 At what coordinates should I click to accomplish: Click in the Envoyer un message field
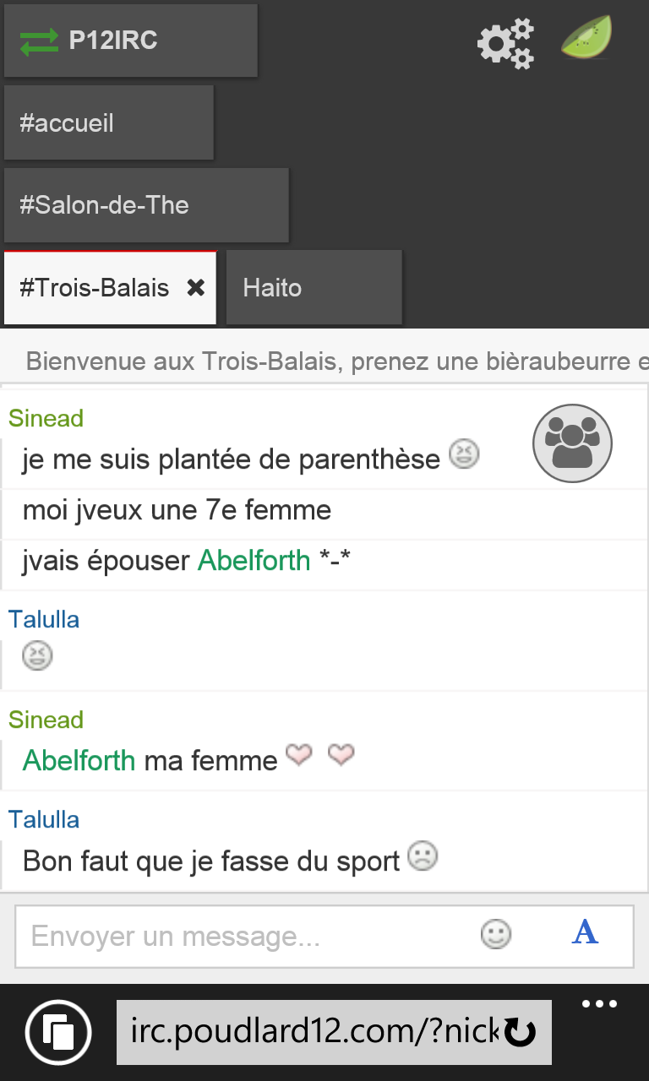coord(245,936)
